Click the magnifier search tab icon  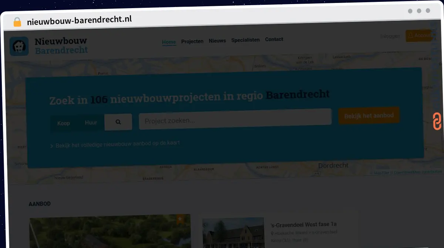point(118,122)
